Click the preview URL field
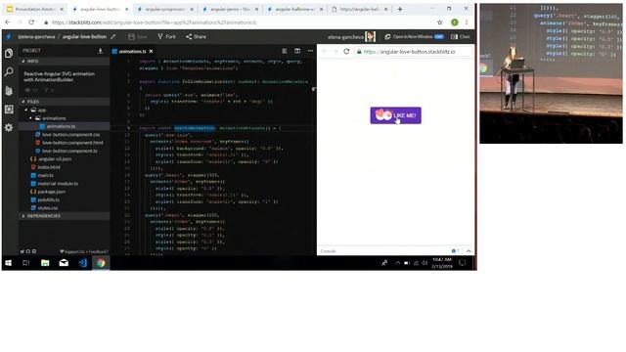This screenshot has width=626, height=352. pos(413,52)
